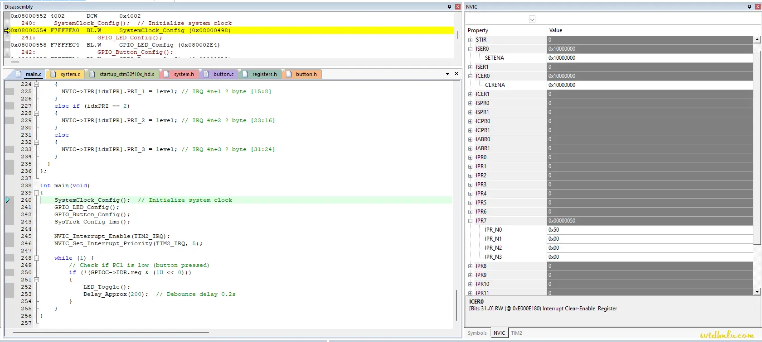
Task: Select the Symbols tab at the bottom
Action: [x=477, y=333]
